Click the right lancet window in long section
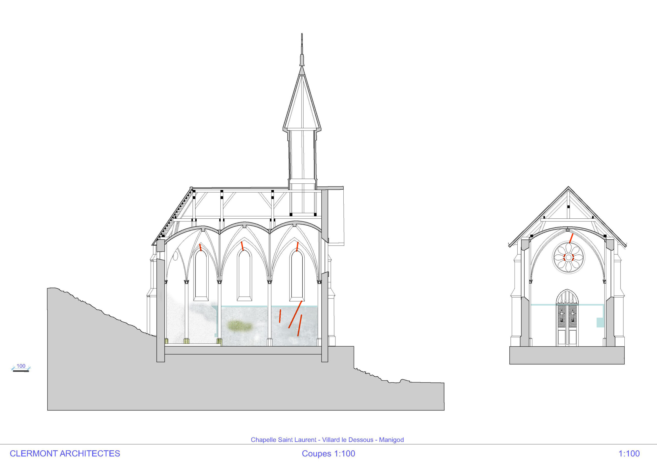The width and height of the screenshot is (657, 465). 297,275
